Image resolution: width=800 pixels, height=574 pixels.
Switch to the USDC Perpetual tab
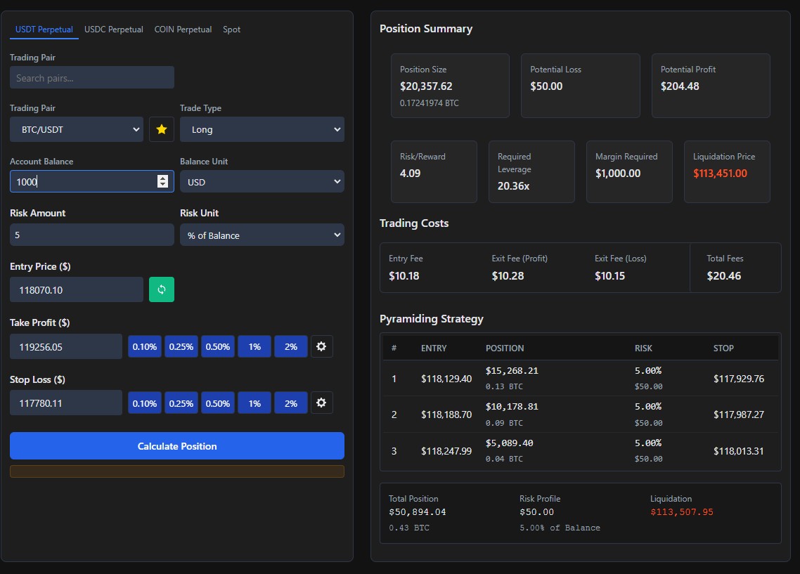[x=114, y=30]
